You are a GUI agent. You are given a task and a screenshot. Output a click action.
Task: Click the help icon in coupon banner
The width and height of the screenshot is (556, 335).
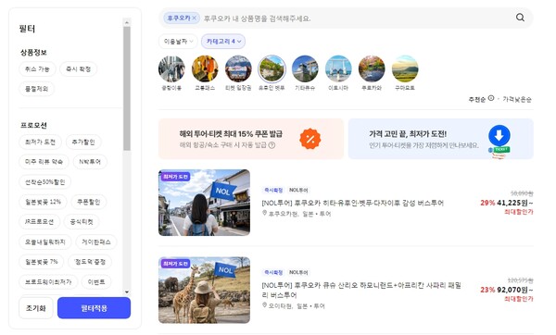click(x=272, y=145)
